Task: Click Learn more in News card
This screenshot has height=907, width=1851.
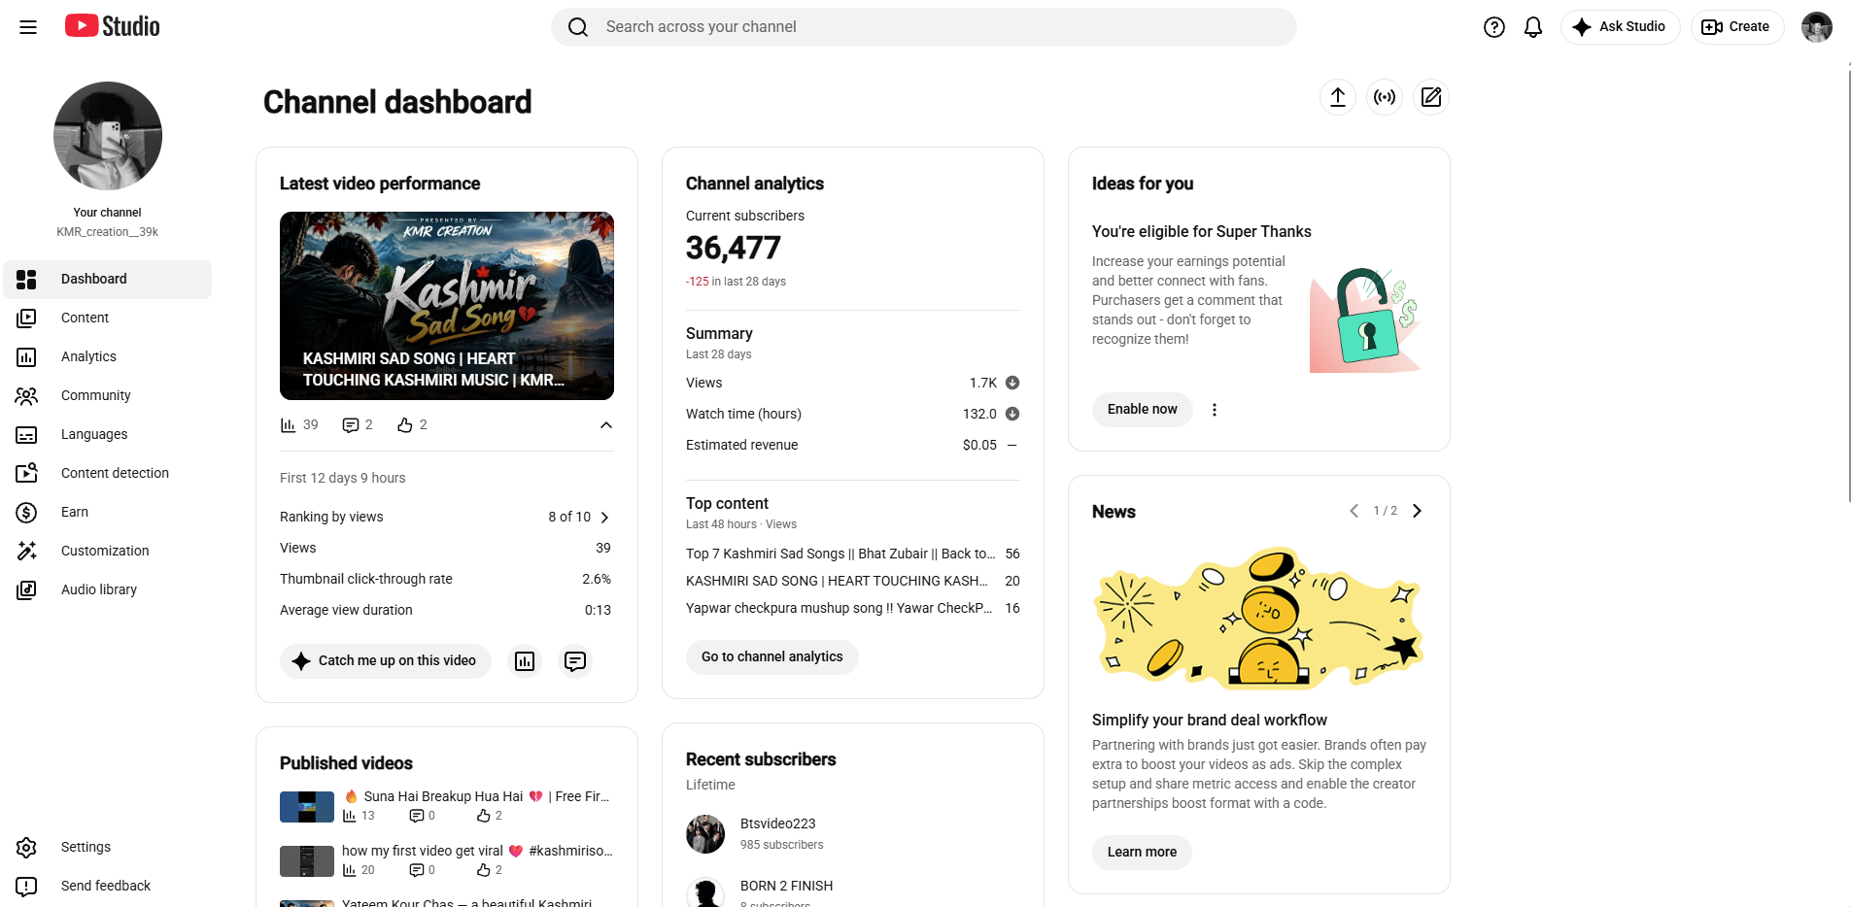Action: [1142, 853]
